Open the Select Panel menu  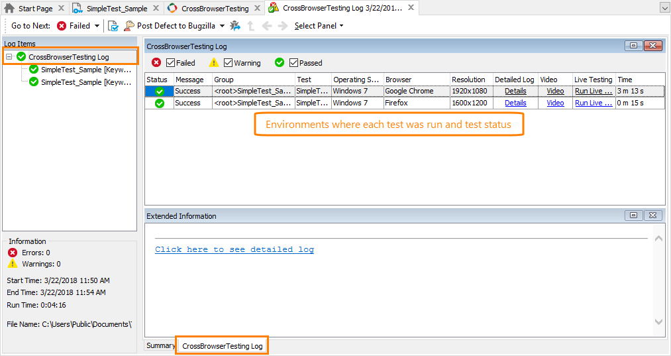coord(319,26)
